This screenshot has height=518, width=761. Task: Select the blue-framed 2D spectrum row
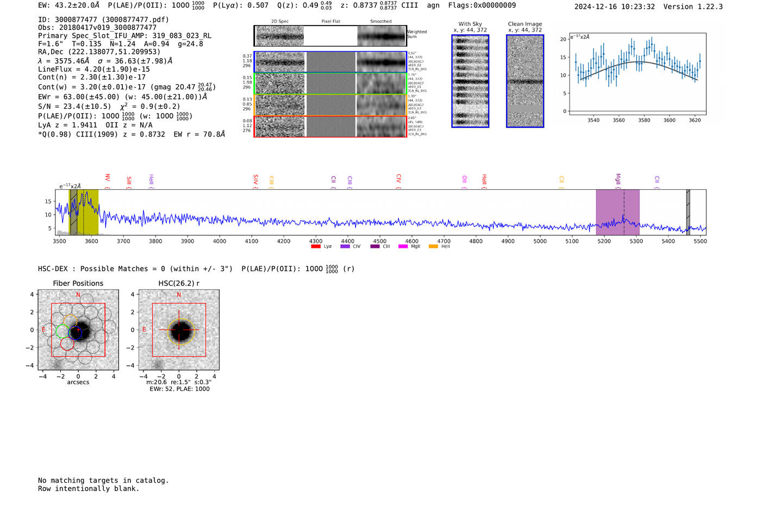330,62
